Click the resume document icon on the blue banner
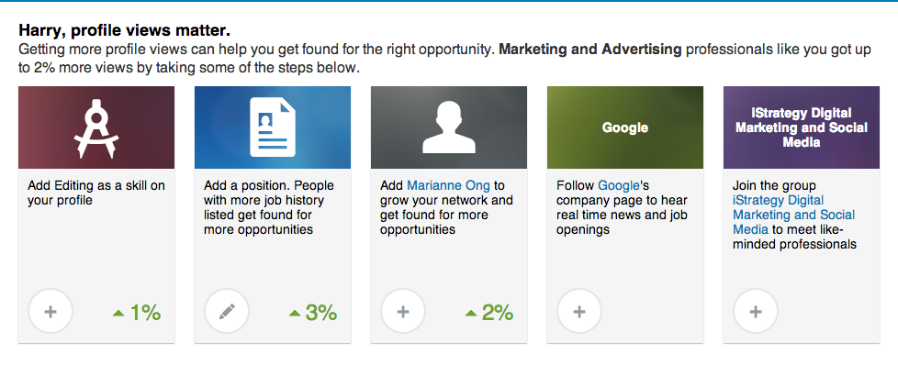This screenshot has width=898, height=365. point(273,127)
